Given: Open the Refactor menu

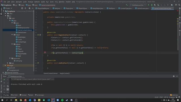Looking at the screenshot, I should click(x=37, y=2).
